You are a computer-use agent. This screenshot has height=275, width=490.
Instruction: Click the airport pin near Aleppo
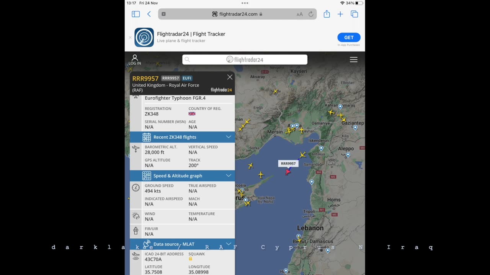point(348,155)
